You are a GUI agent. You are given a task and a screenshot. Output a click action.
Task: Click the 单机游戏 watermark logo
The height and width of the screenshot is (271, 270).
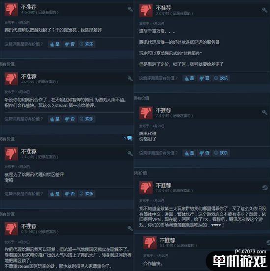[240, 261]
